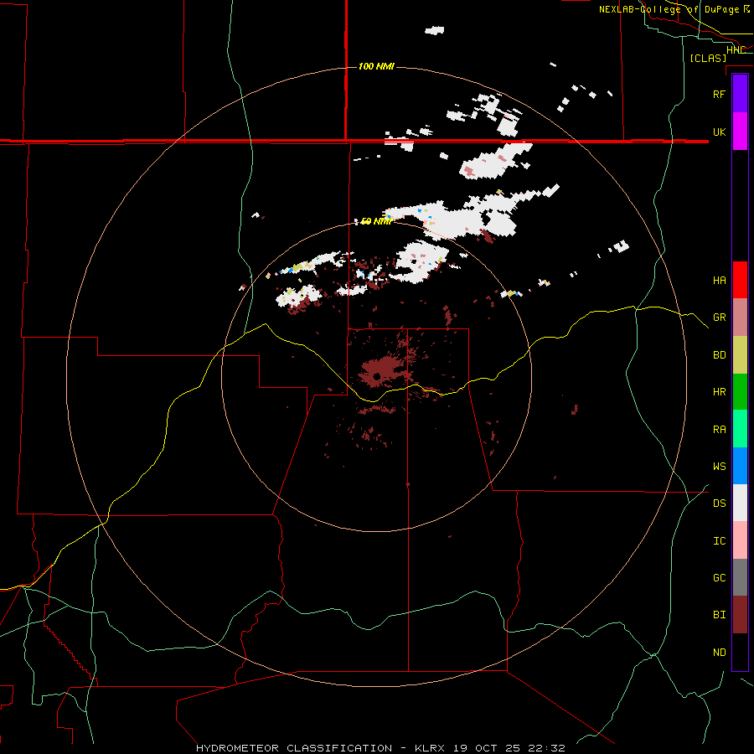Click the "HR" legend label

click(x=719, y=392)
